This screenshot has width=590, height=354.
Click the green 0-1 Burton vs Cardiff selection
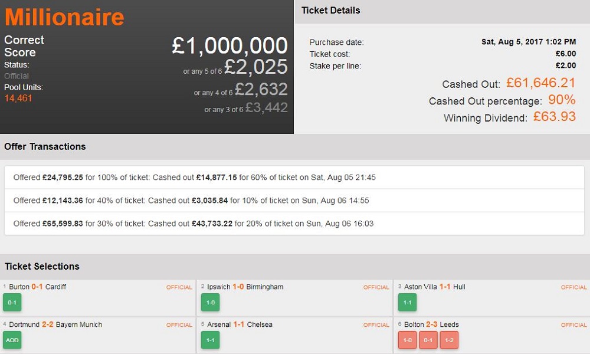click(12, 302)
